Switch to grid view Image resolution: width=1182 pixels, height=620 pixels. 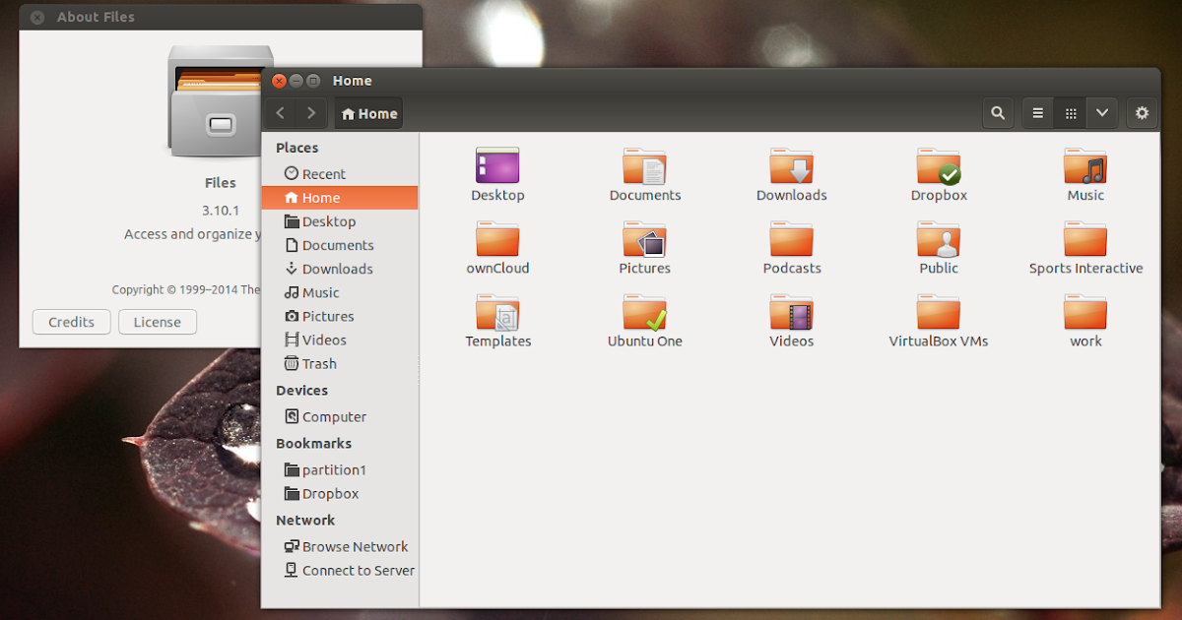click(x=1070, y=112)
